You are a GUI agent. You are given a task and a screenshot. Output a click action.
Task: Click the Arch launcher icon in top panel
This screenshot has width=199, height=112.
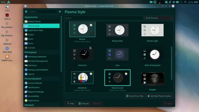click(8, 2)
